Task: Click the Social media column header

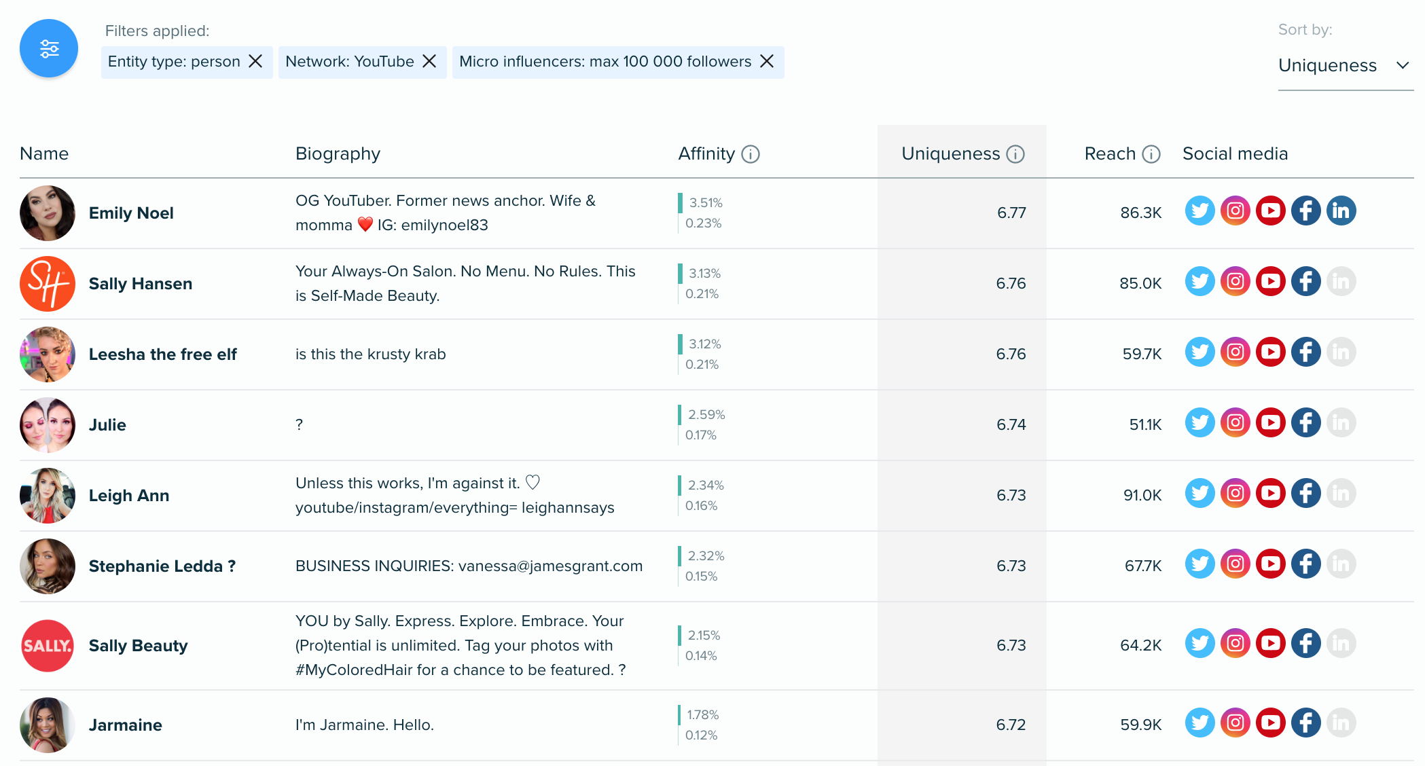Action: click(x=1235, y=154)
